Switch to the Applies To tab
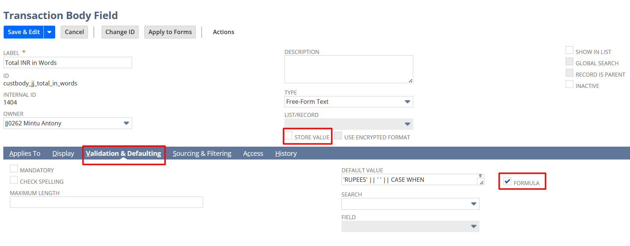The image size is (630, 246). pos(25,154)
